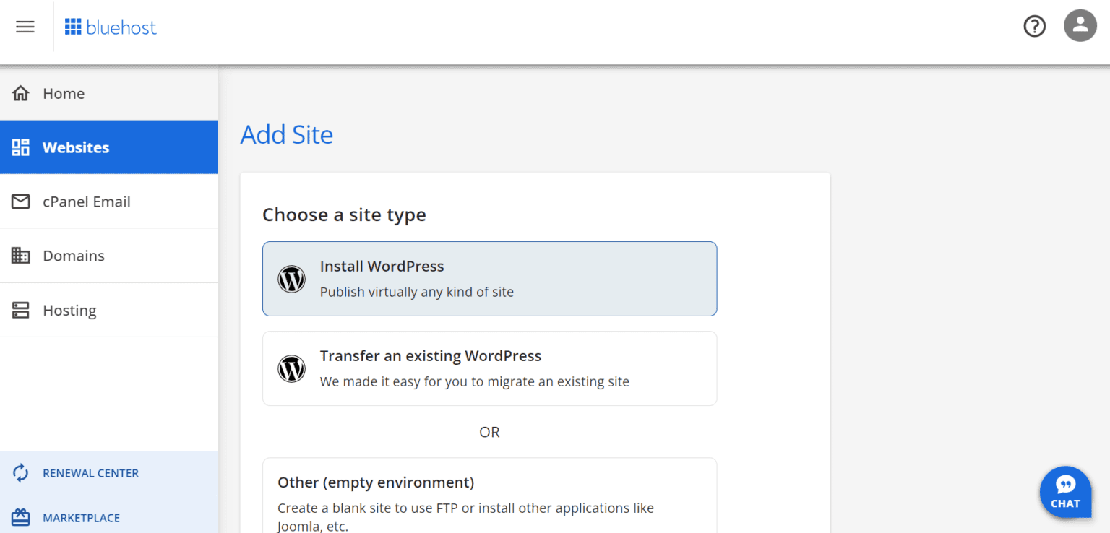Open the Domains sidebar item

click(74, 256)
